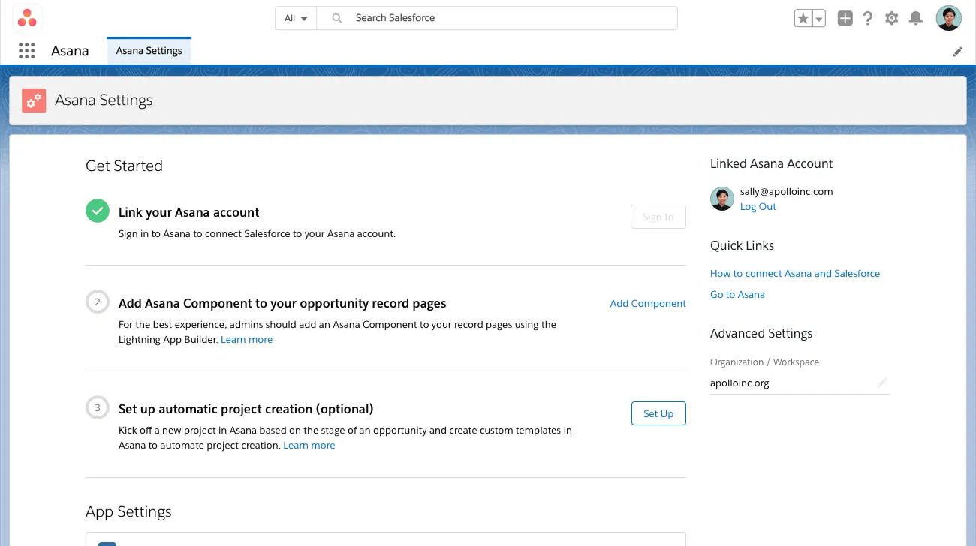This screenshot has height=546, width=976.
Task: Open the Salesforce App Launcher waffle icon
Action: (x=26, y=50)
